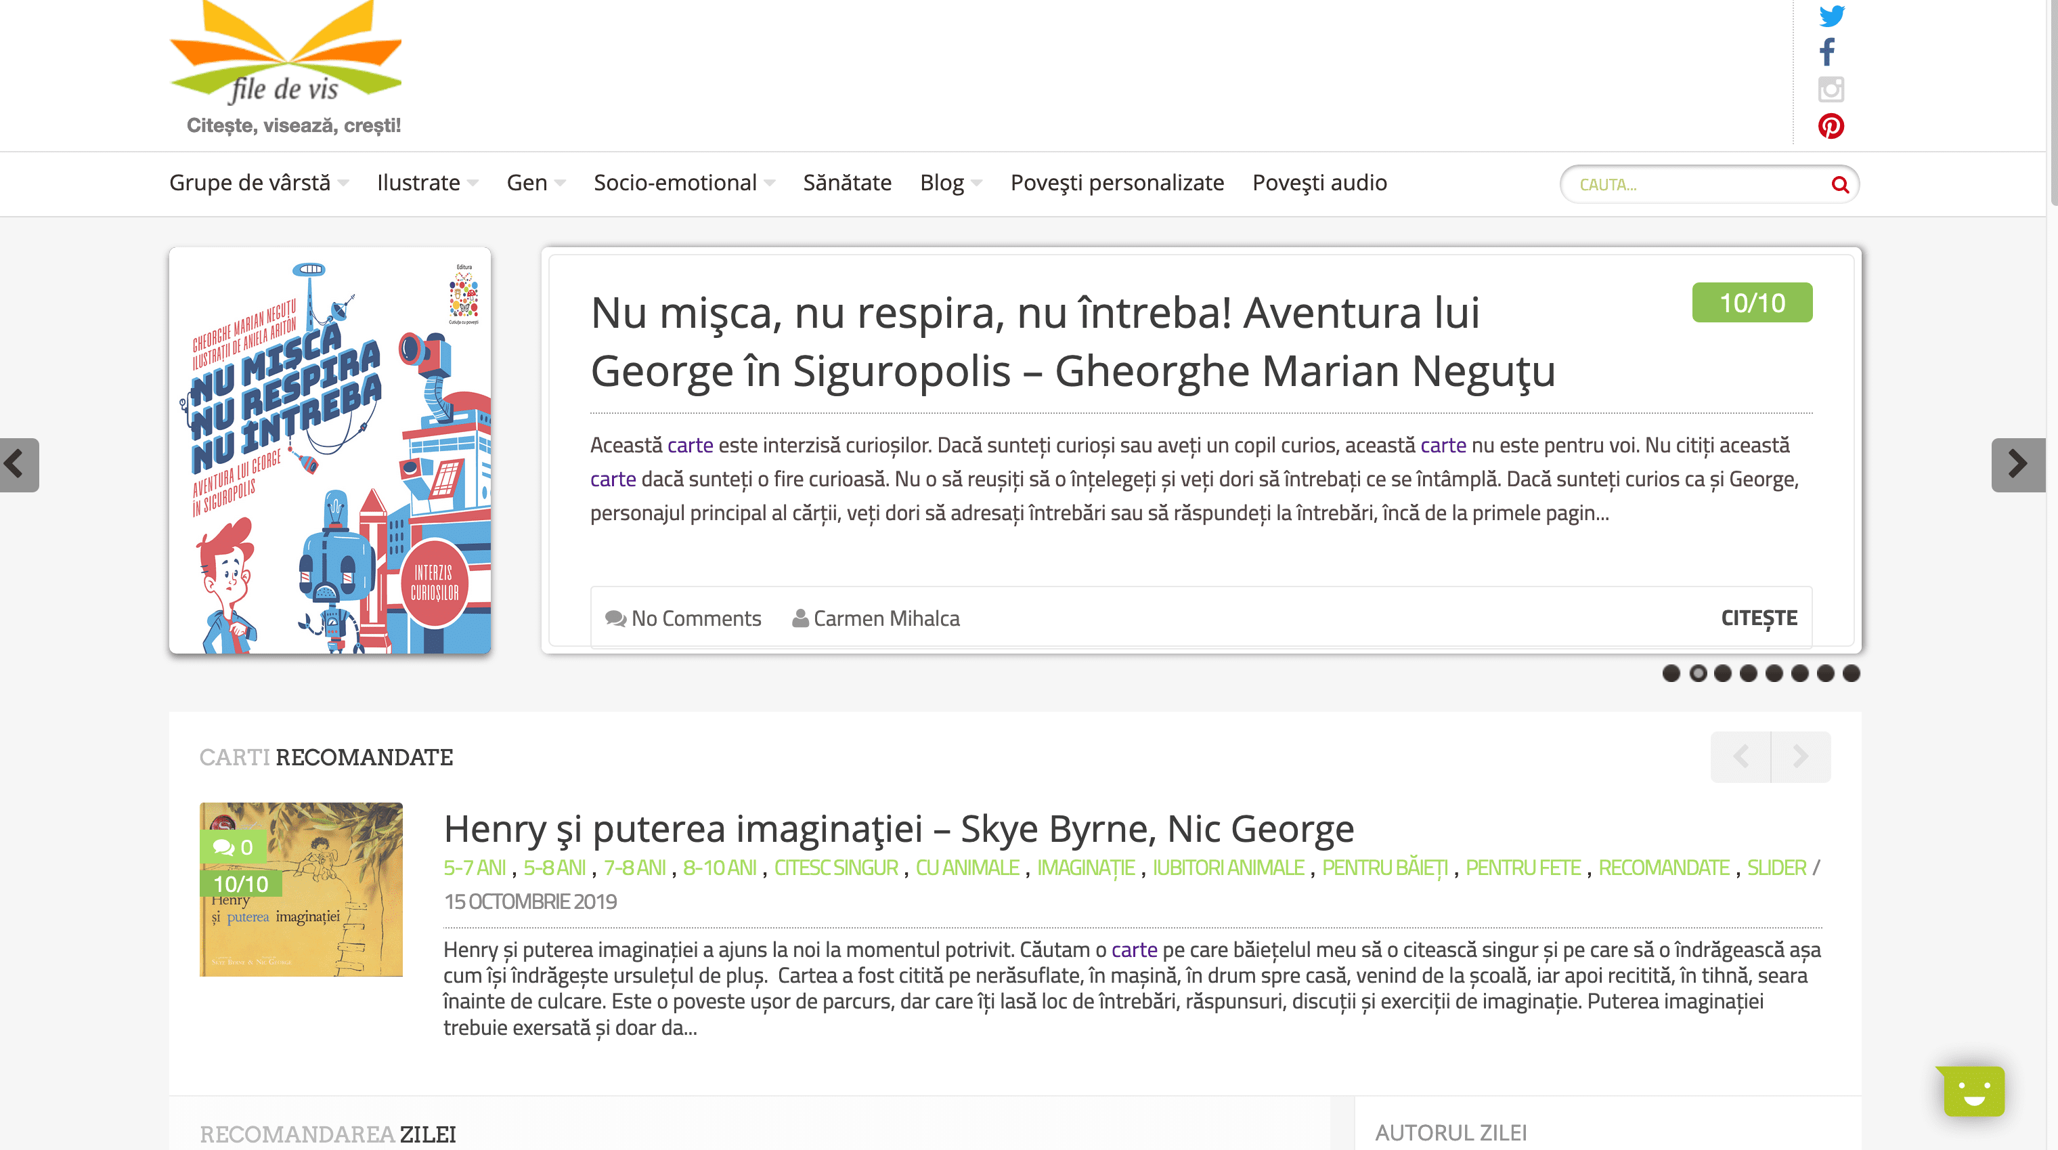Advance slider with right arrow
2058x1150 pixels.
click(x=2017, y=465)
